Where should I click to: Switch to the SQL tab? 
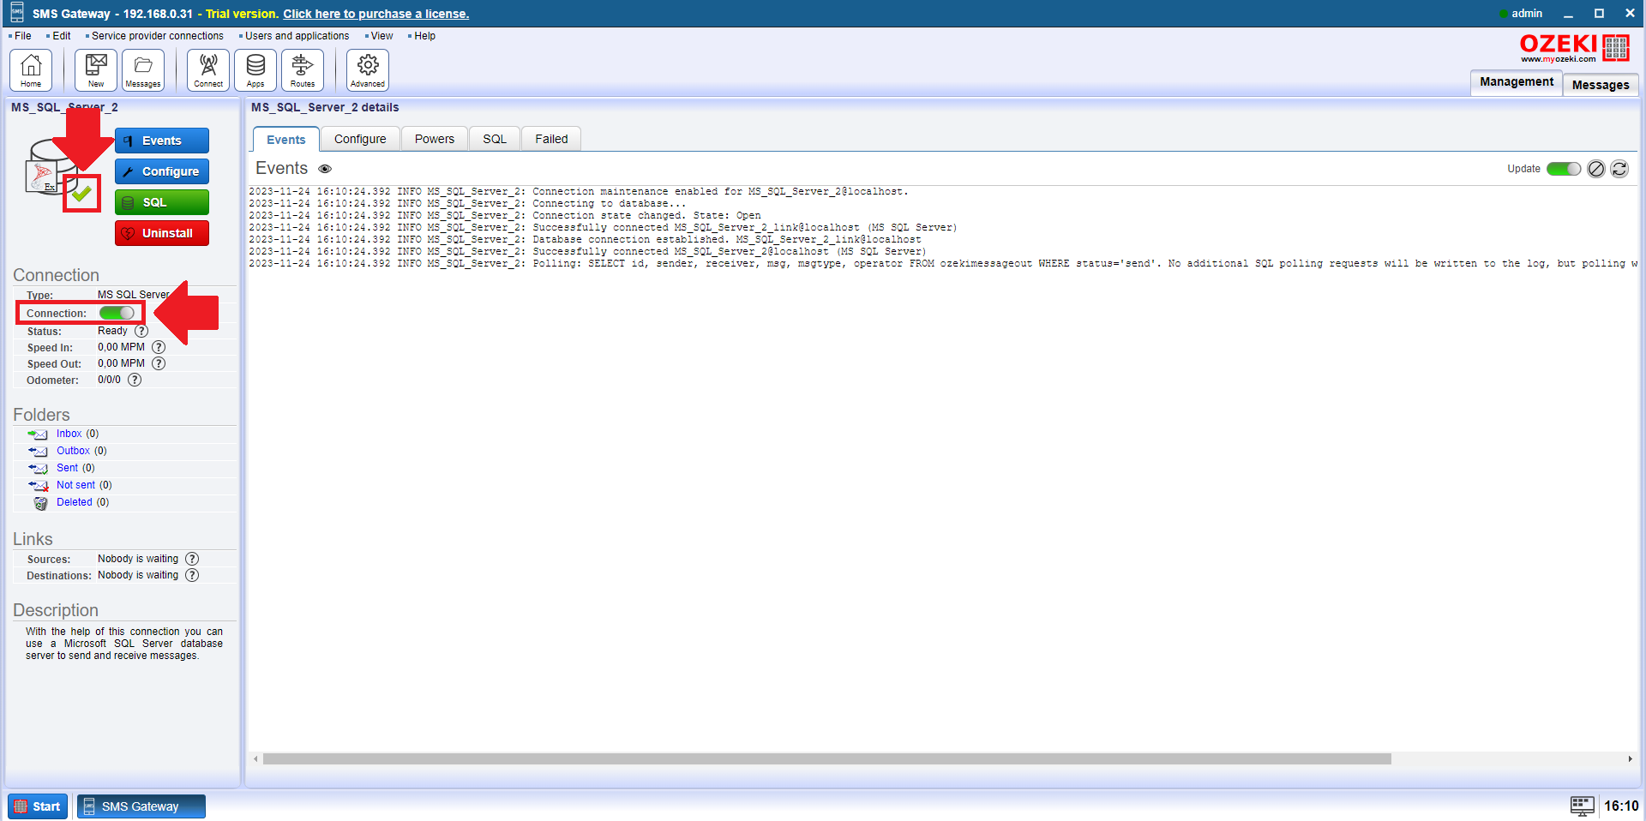tap(495, 139)
